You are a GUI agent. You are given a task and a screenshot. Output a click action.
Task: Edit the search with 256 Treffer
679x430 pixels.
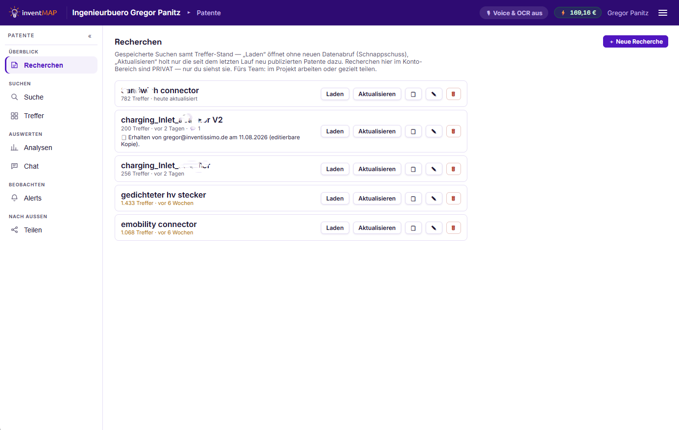pos(434,169)
